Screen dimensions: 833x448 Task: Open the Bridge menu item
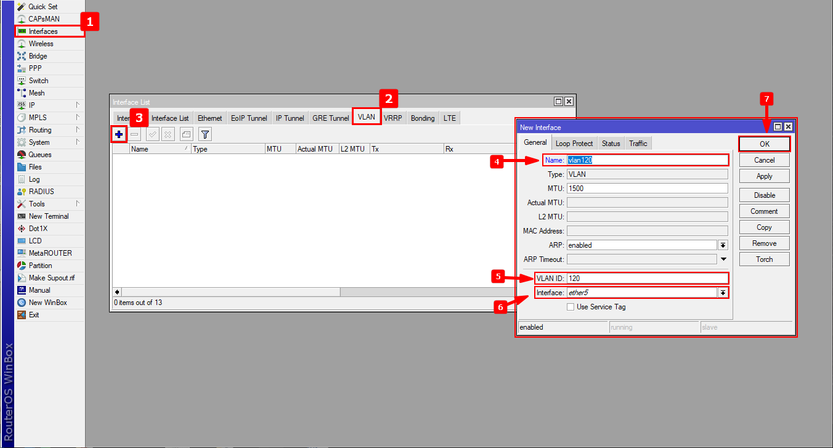[x=38, y=56]
